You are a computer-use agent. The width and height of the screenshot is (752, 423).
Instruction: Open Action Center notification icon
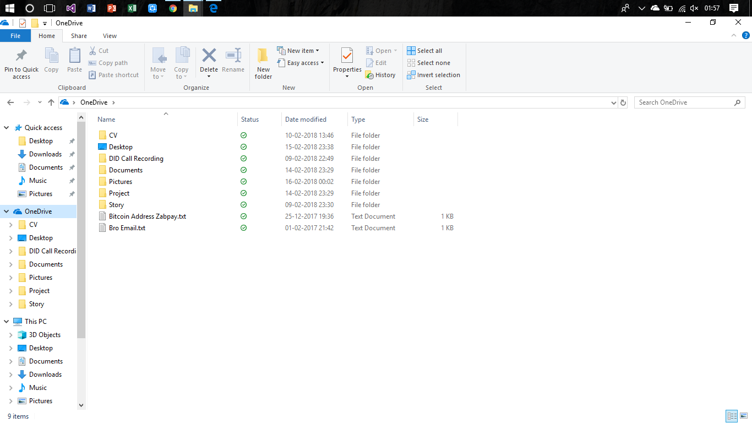point(734,8)
